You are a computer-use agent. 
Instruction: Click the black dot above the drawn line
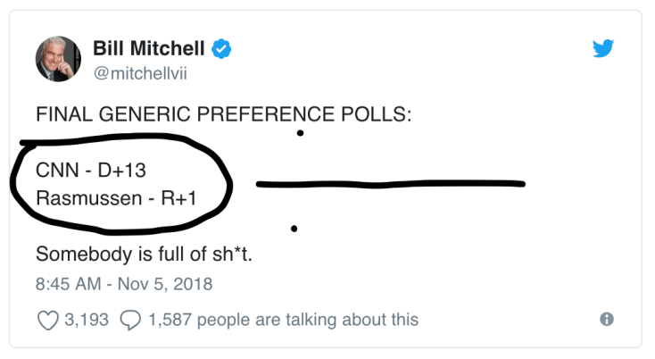click(x=301, y=134)
